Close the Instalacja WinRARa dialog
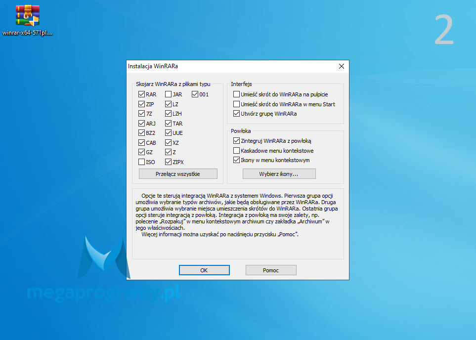The width and height of the screenshot is (476, 340). (x=342, y=66)
